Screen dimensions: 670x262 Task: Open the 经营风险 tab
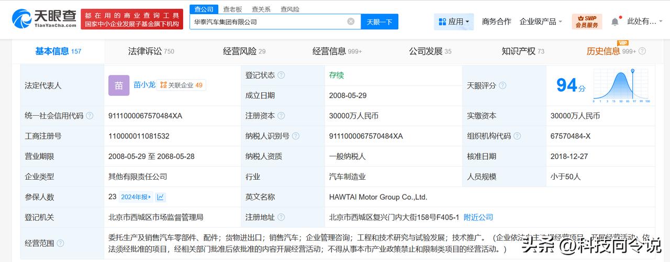tap(244, 51)
